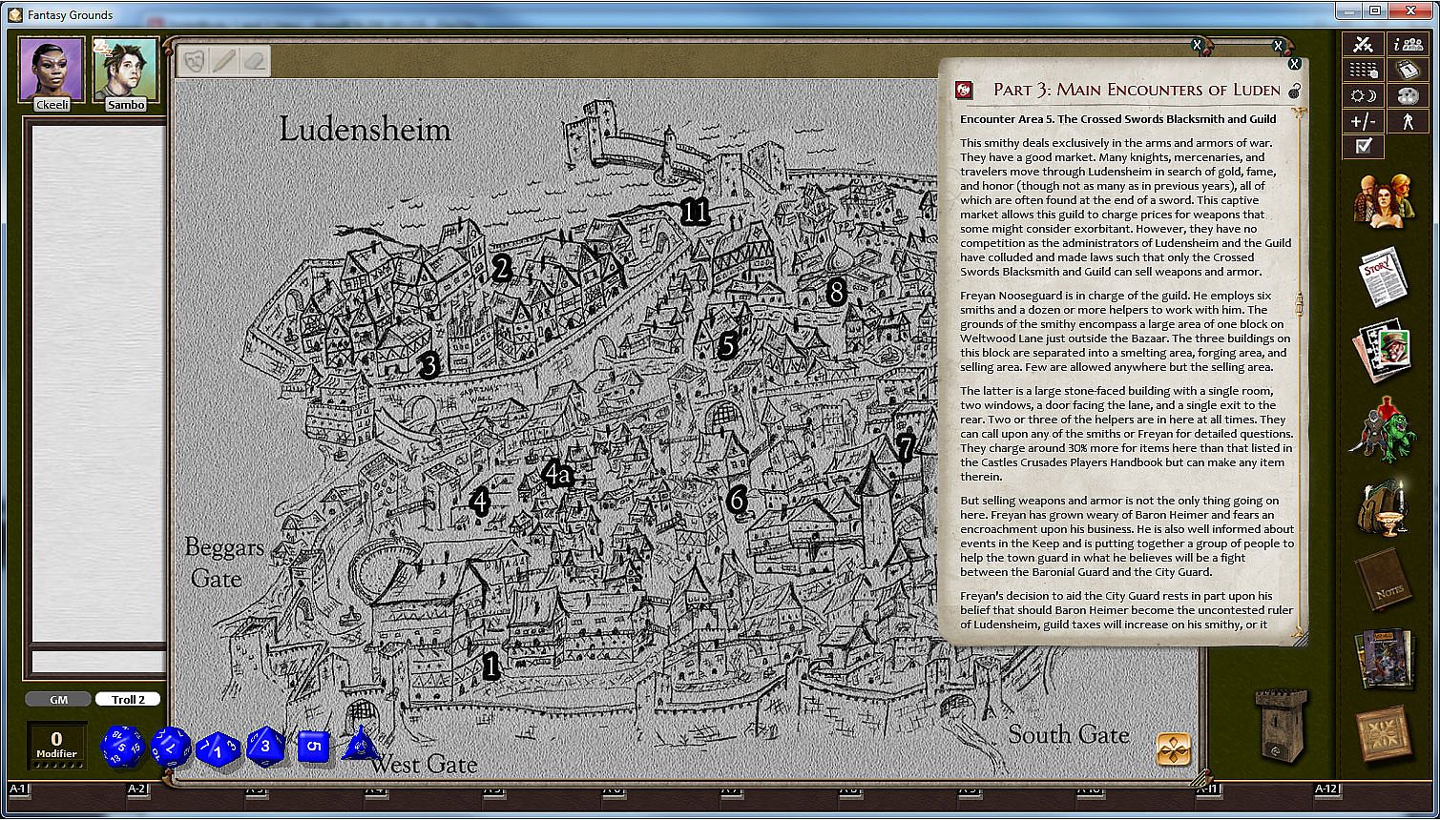This screenshot has width=1440, height=820.
Task: Toggle the day/night lighting button
Action: pos(1363,95)
